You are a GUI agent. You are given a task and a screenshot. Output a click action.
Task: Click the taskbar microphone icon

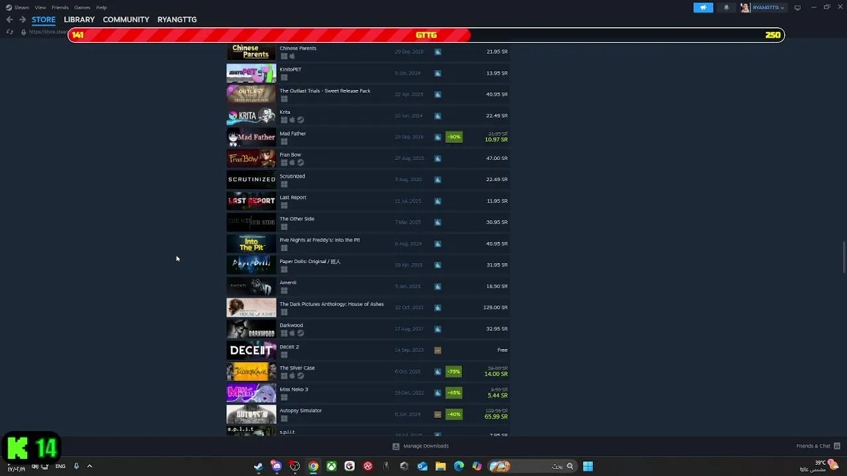(x=76, y=466)
